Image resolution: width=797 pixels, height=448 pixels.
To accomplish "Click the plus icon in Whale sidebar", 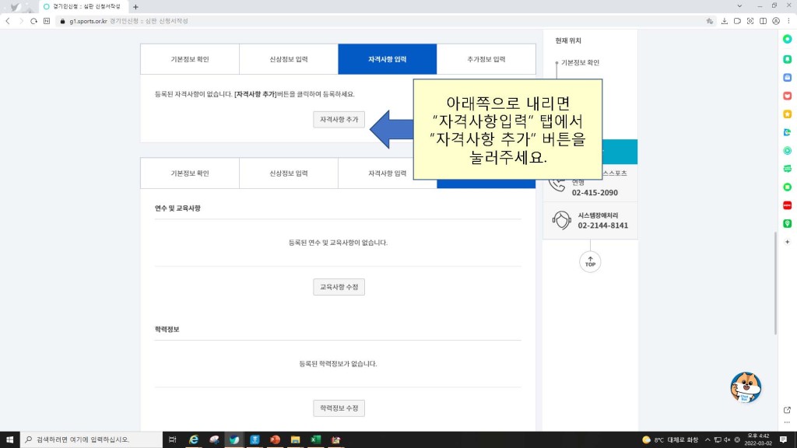I will (787, 242).
